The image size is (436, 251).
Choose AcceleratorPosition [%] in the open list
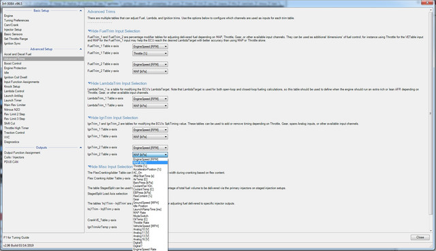pyautogui.click(x=150, y=169)
